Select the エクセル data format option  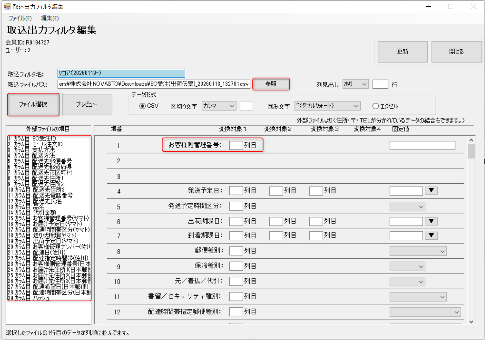tap(376, 106)
